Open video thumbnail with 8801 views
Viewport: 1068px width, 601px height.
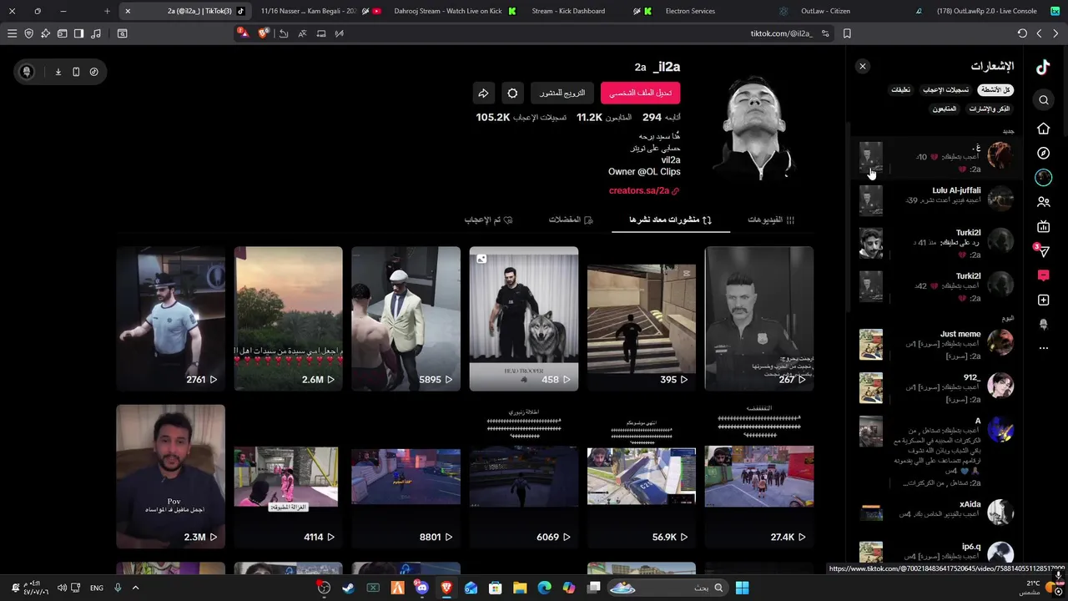406,477
